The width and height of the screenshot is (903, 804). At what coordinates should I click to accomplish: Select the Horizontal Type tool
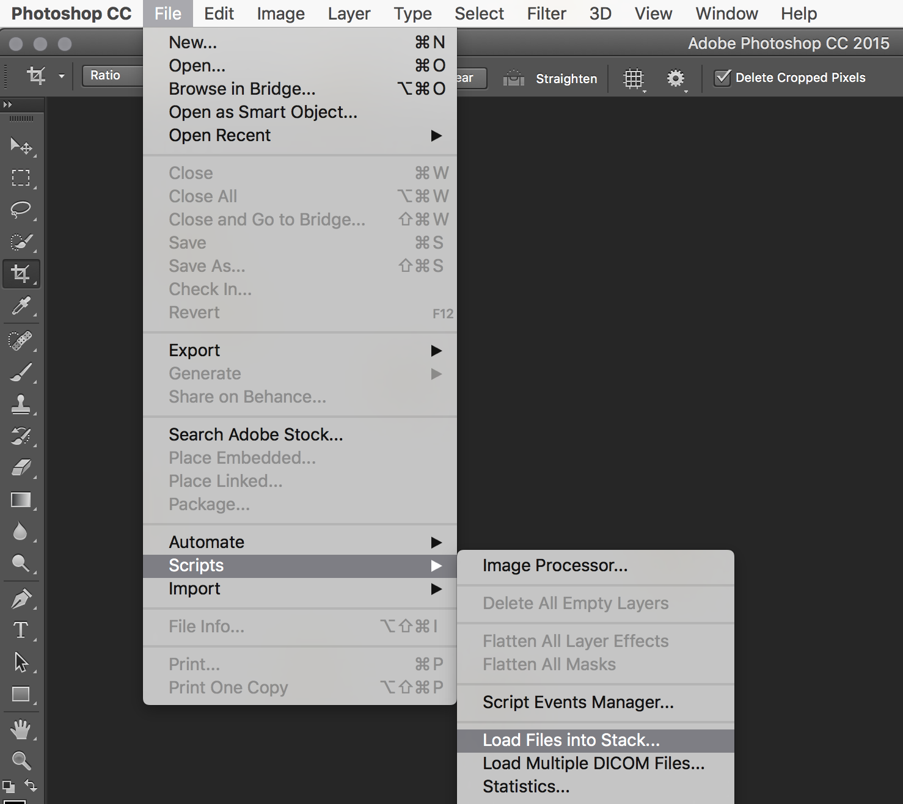21,630
